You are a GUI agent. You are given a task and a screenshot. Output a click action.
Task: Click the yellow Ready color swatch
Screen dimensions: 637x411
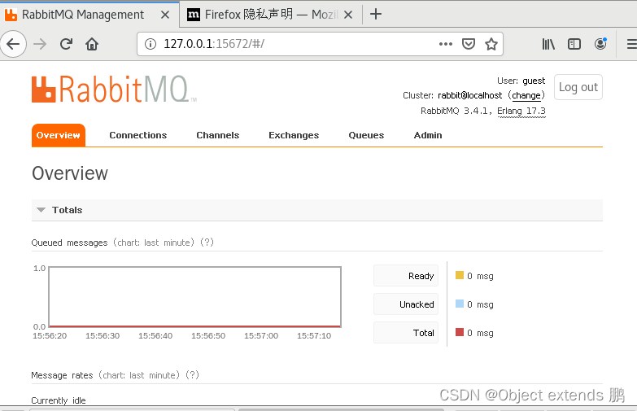click(x=460, y=275)
